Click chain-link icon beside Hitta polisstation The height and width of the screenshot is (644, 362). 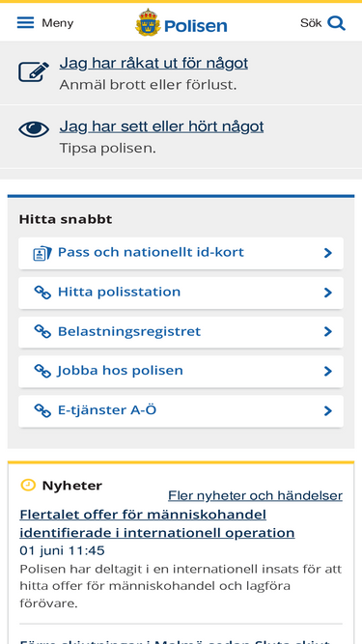coord(42,293)
